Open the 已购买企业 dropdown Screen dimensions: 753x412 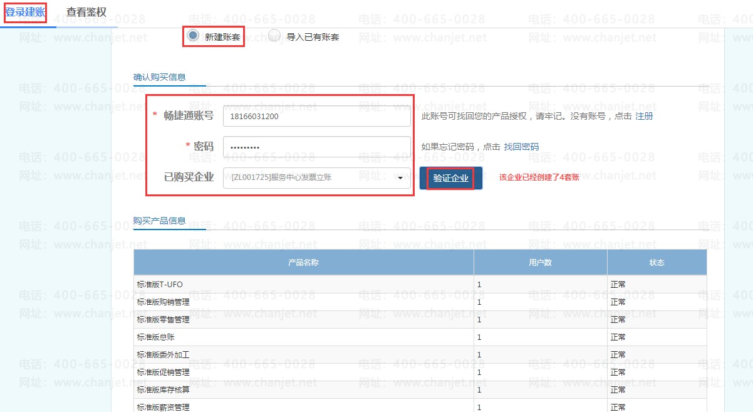(317, 177)
